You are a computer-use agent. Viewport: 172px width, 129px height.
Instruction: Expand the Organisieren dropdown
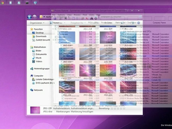coord(37,23)
